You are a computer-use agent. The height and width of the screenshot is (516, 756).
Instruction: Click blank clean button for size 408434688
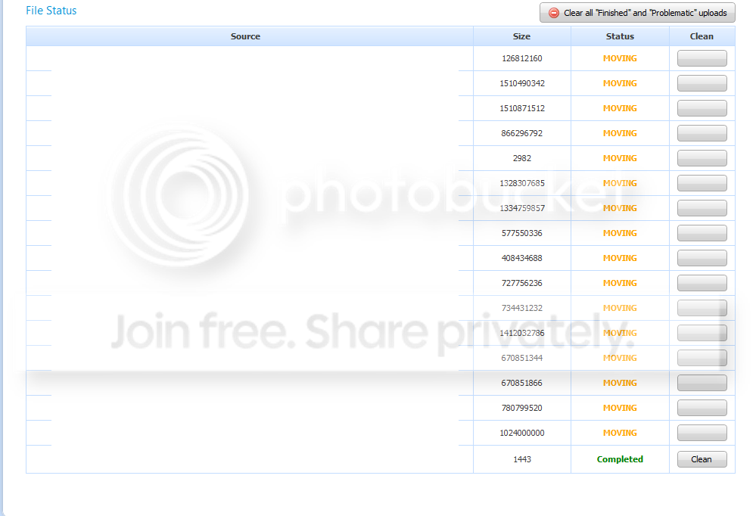pyautogui.click(x=702, y=258)
